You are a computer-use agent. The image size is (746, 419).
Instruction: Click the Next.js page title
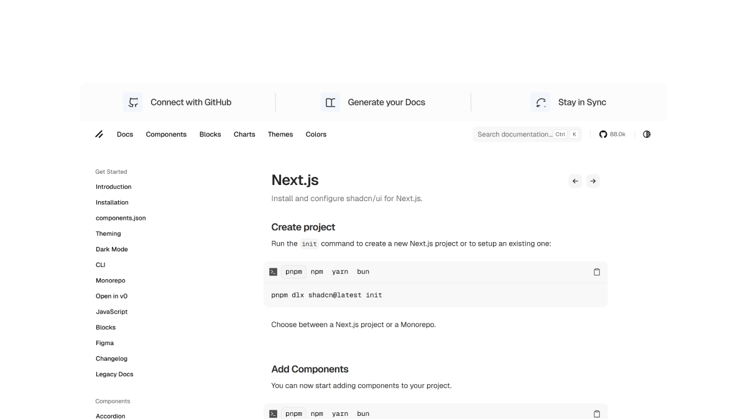point(295,180)
